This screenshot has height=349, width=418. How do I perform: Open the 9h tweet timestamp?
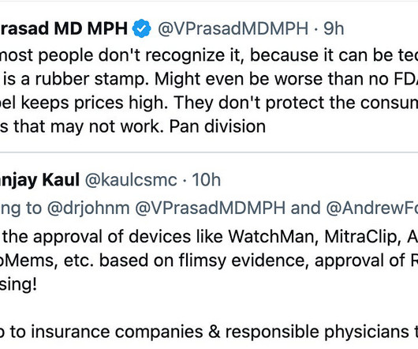coord(334,28)
